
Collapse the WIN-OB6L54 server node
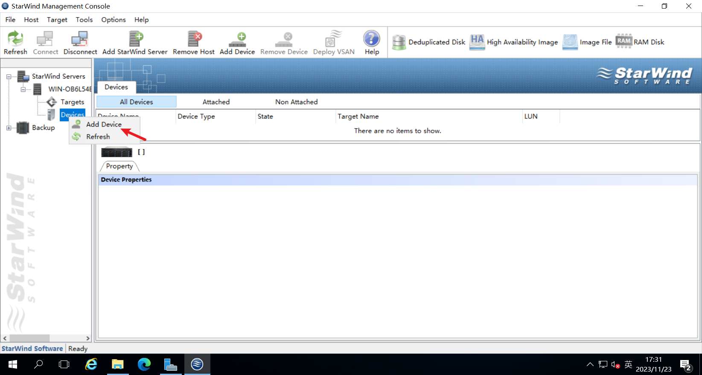click(x=23, y=89)
